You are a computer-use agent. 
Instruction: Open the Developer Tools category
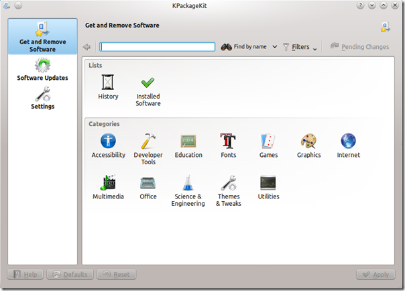click(x=148, y=143)
